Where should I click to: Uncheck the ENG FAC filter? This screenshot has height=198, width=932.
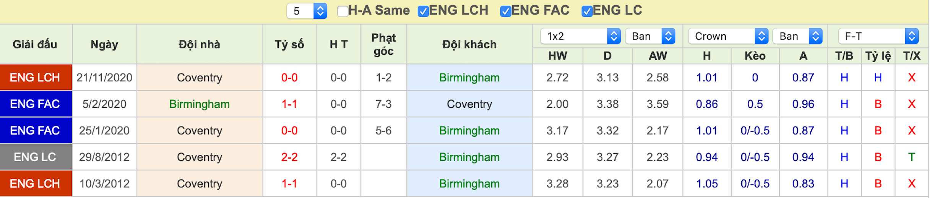(x=505, y=11)
